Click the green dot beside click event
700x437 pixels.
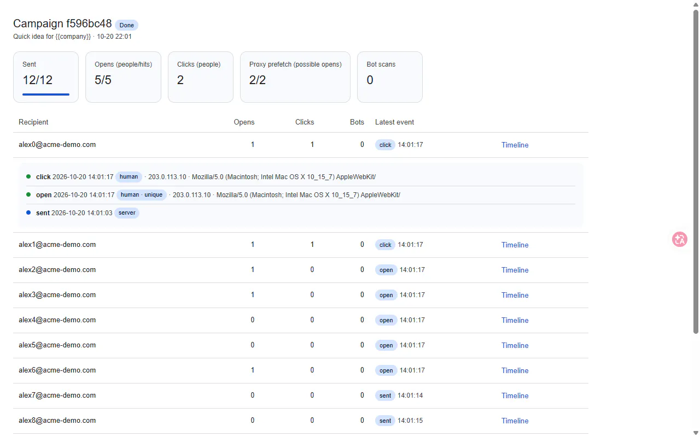(x=28, y=176)
